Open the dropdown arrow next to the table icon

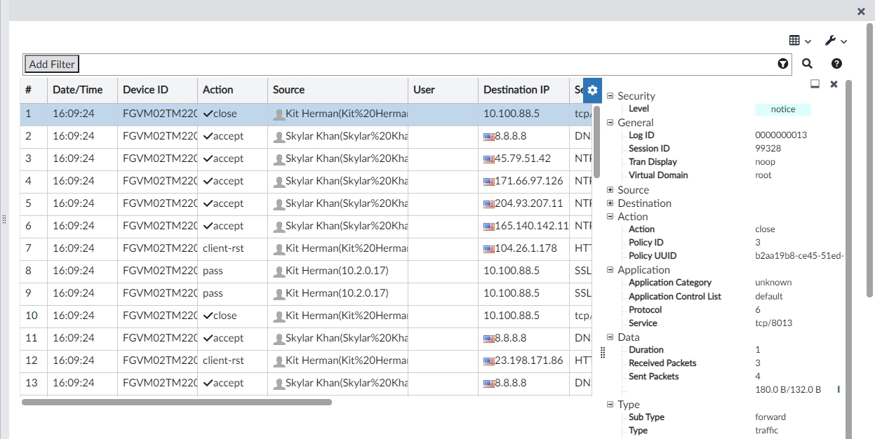807,41
